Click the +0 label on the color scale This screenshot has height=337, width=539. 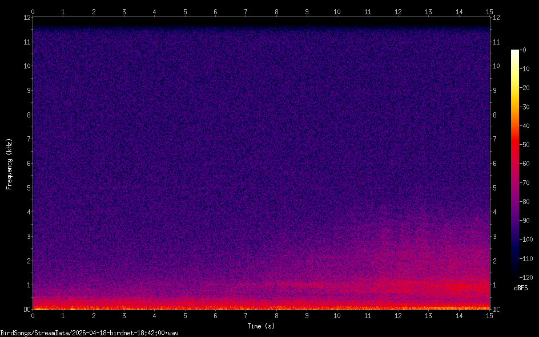pos(524,50)
